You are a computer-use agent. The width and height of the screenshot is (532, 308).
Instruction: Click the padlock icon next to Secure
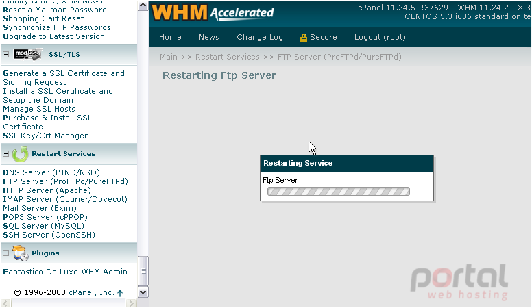(303, 37)
